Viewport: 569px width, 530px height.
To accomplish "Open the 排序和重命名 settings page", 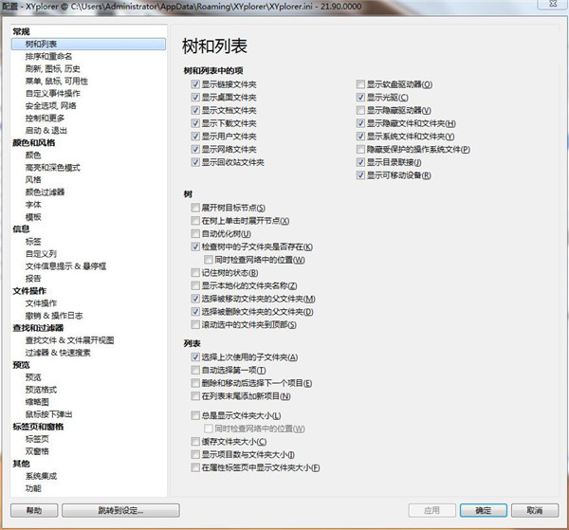I will click(53, 56).
